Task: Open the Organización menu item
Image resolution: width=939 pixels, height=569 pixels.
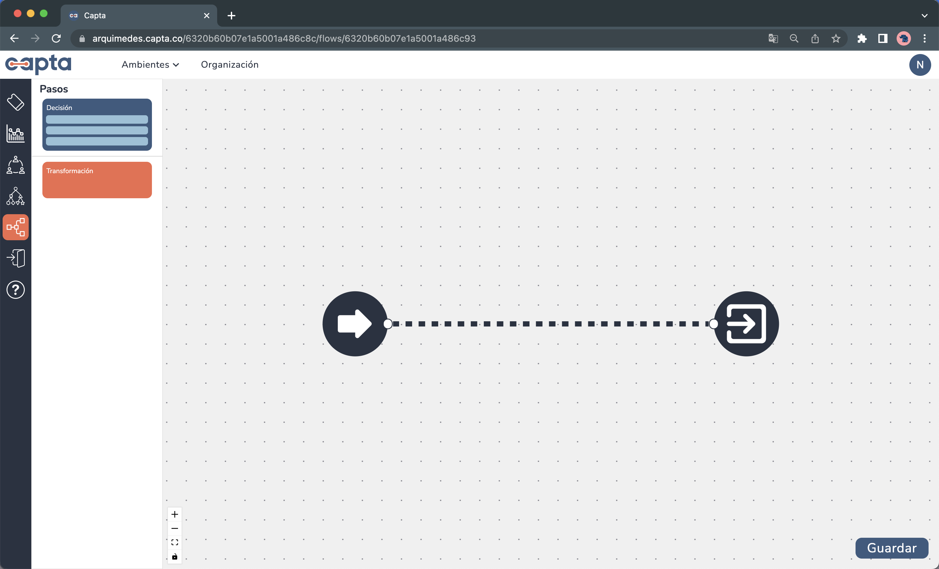Action: [x=230, y=65]
